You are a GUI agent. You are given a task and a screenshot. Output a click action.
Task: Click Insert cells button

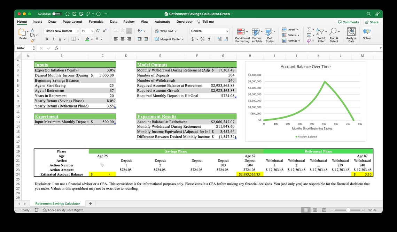coord(290,29)
